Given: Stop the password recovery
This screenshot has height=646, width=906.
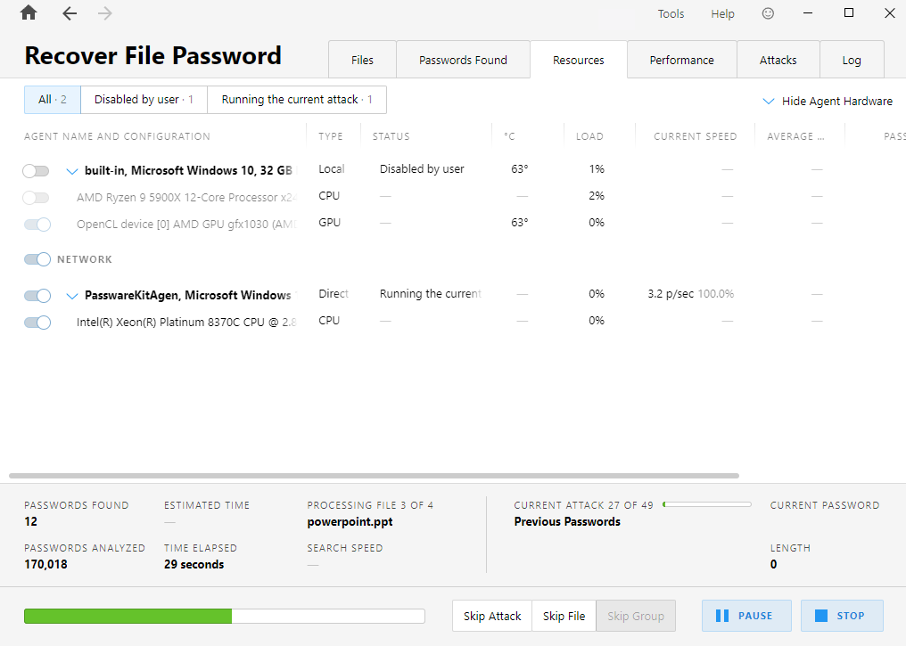Looking at the screenshot, I should point(842,616).
